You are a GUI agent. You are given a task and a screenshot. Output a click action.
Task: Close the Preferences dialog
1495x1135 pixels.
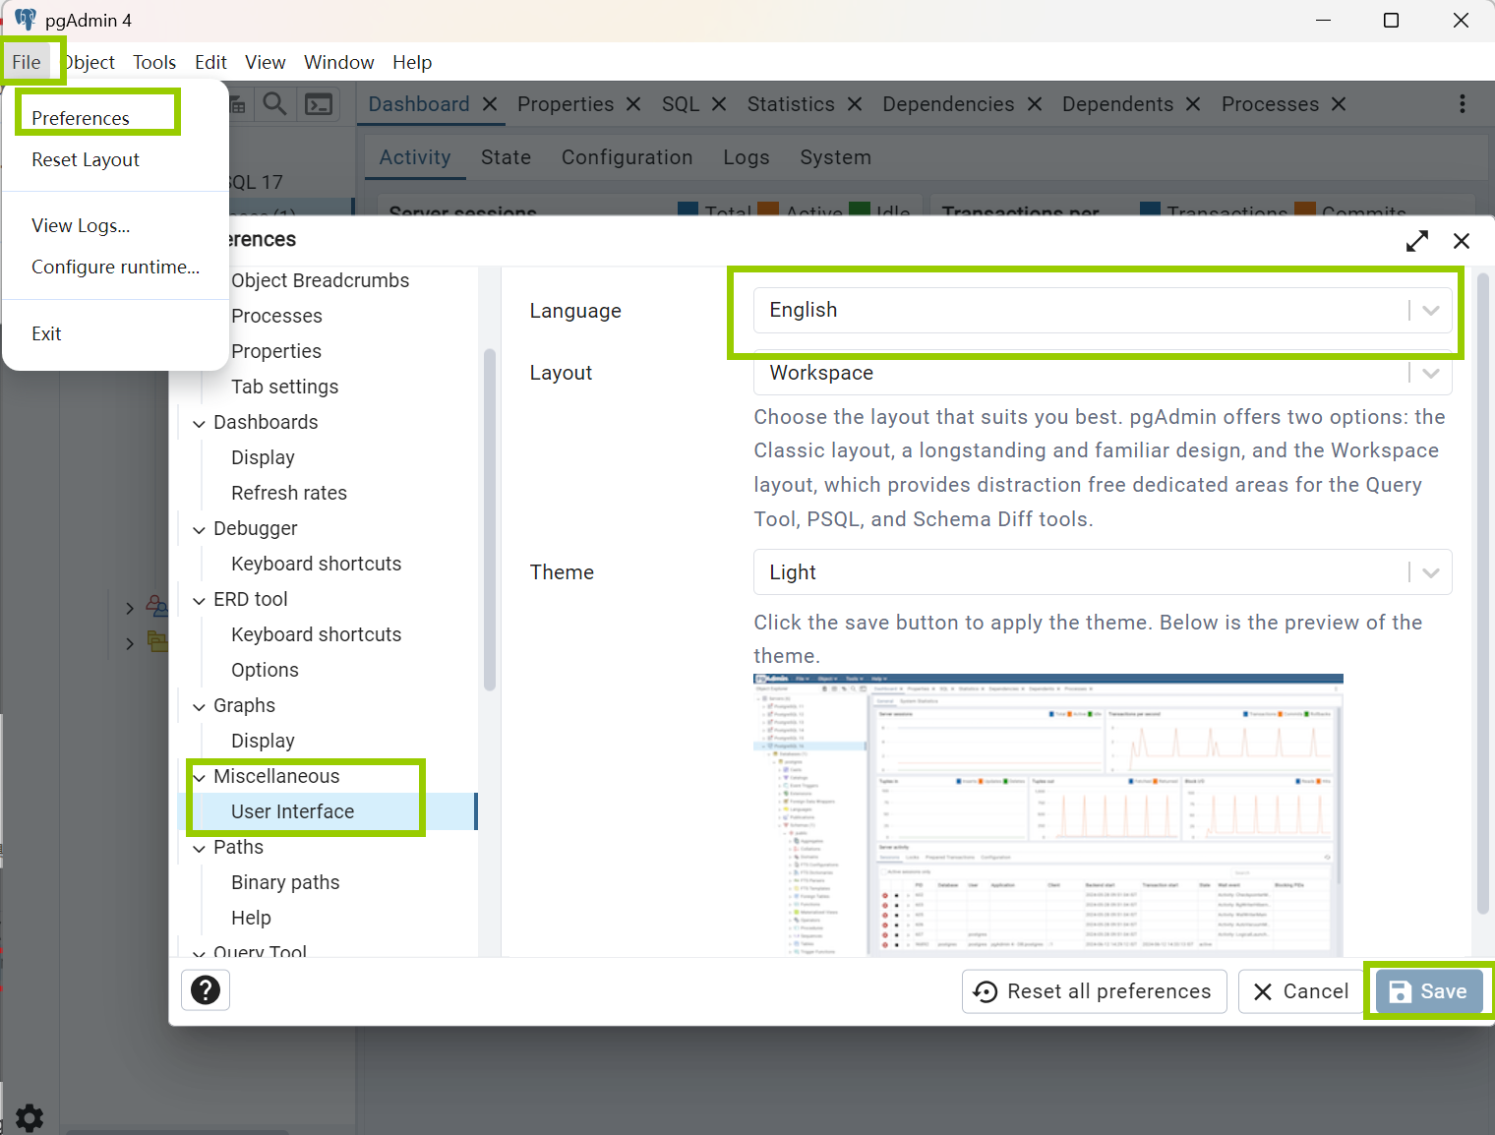point(1462,241)
